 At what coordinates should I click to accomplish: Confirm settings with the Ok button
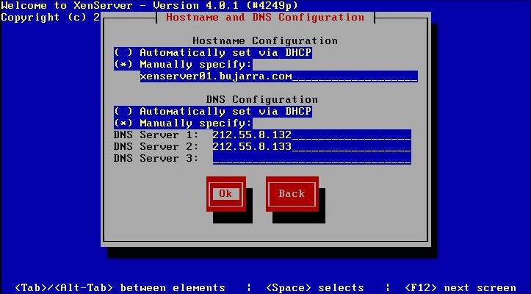tap(226, 193)
